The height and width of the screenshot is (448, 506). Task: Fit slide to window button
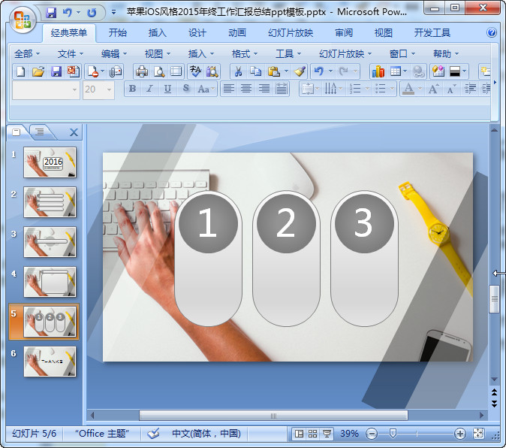click(x=478, y=434)
